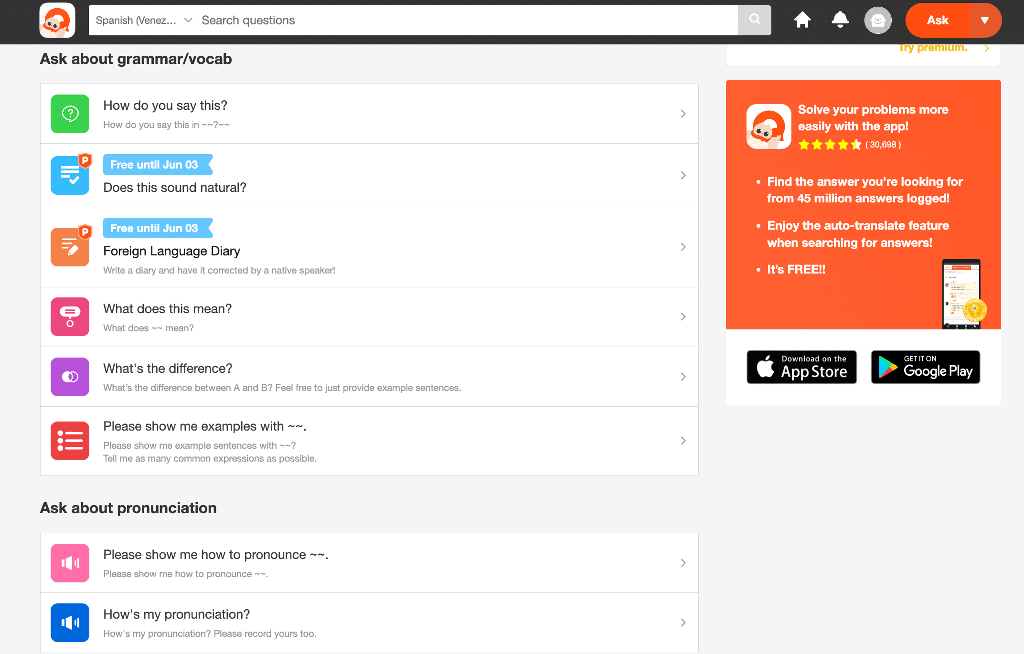Click the pink 'What does this mean' icon
1024x654 pixels.
coord(70,316)
